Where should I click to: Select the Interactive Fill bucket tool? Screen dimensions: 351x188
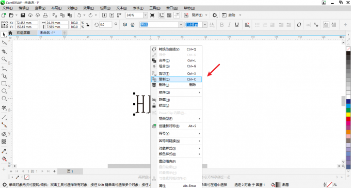pos(4,159)
